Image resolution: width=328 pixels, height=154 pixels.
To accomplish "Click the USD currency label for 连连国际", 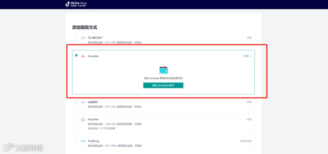I will (249, 102).
